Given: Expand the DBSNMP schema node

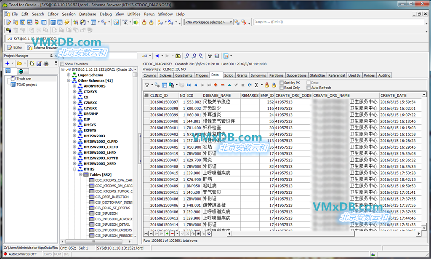Looking at the screenshot, I should point(74,114).
